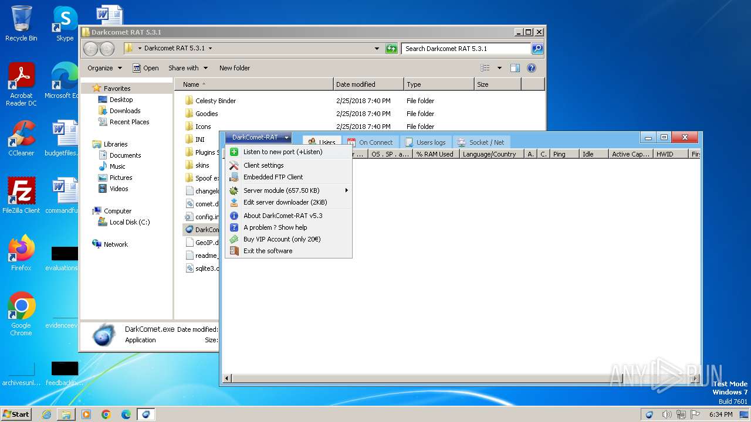Viewport: 751px width, 422px height.
Task: Sort by Language/Country column
Action: (x=491, y=154)
